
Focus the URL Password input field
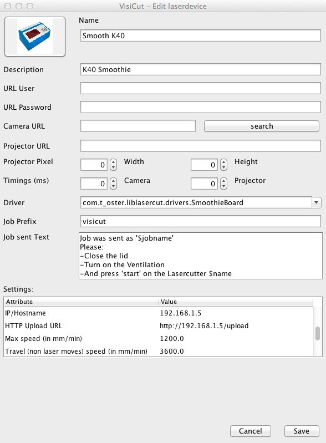tap(201, 107)
